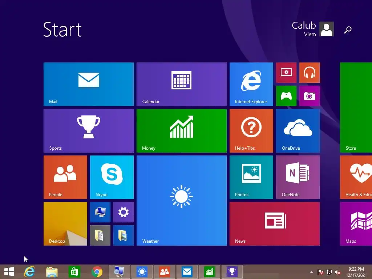This screenshot has height=279, width=372.
Task: Open the Camera small tile
Action: point(310,96)
